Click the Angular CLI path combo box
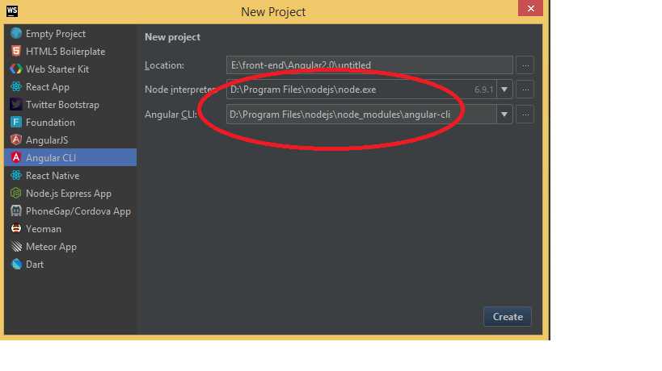Image resolution: width=662 pixels, height=371 pixels. tap(369, 114)
